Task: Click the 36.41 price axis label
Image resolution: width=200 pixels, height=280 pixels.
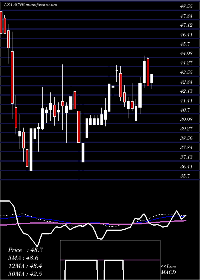Action: click(x=186, y=167)
